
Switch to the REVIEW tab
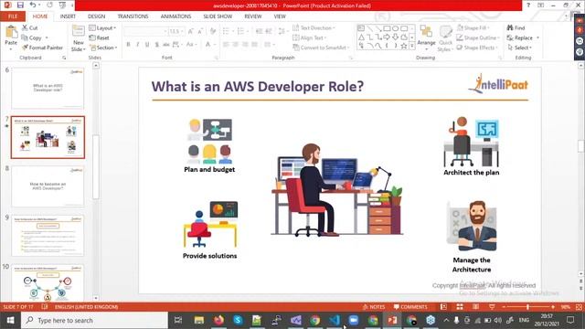(253, 16)
